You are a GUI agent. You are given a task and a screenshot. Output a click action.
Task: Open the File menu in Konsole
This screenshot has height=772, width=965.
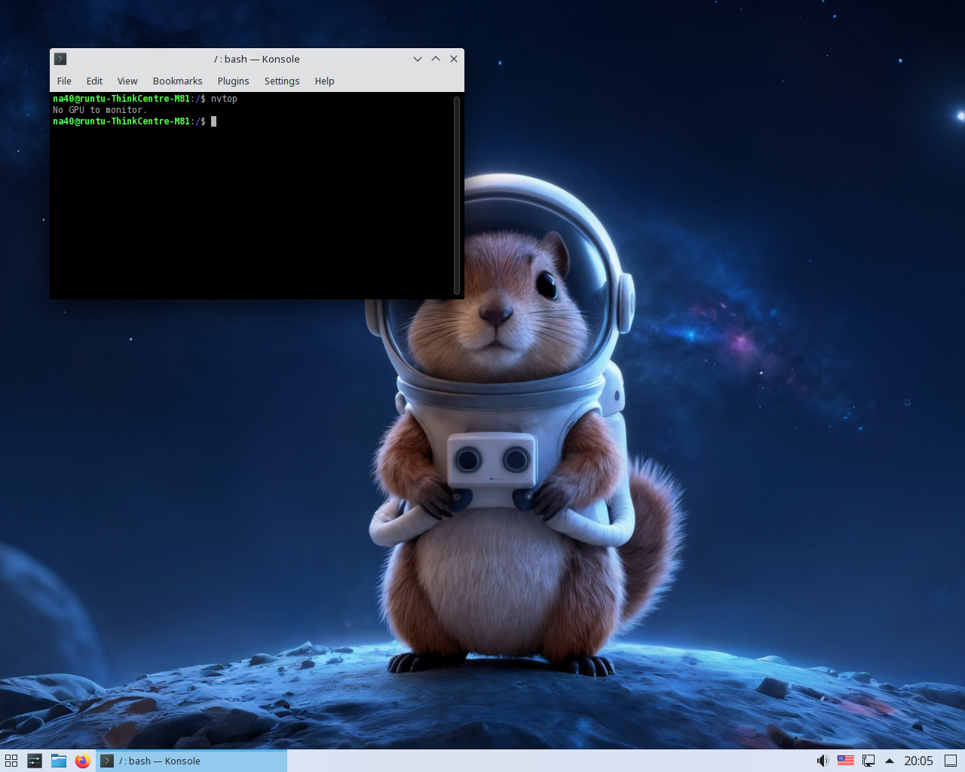64,81
